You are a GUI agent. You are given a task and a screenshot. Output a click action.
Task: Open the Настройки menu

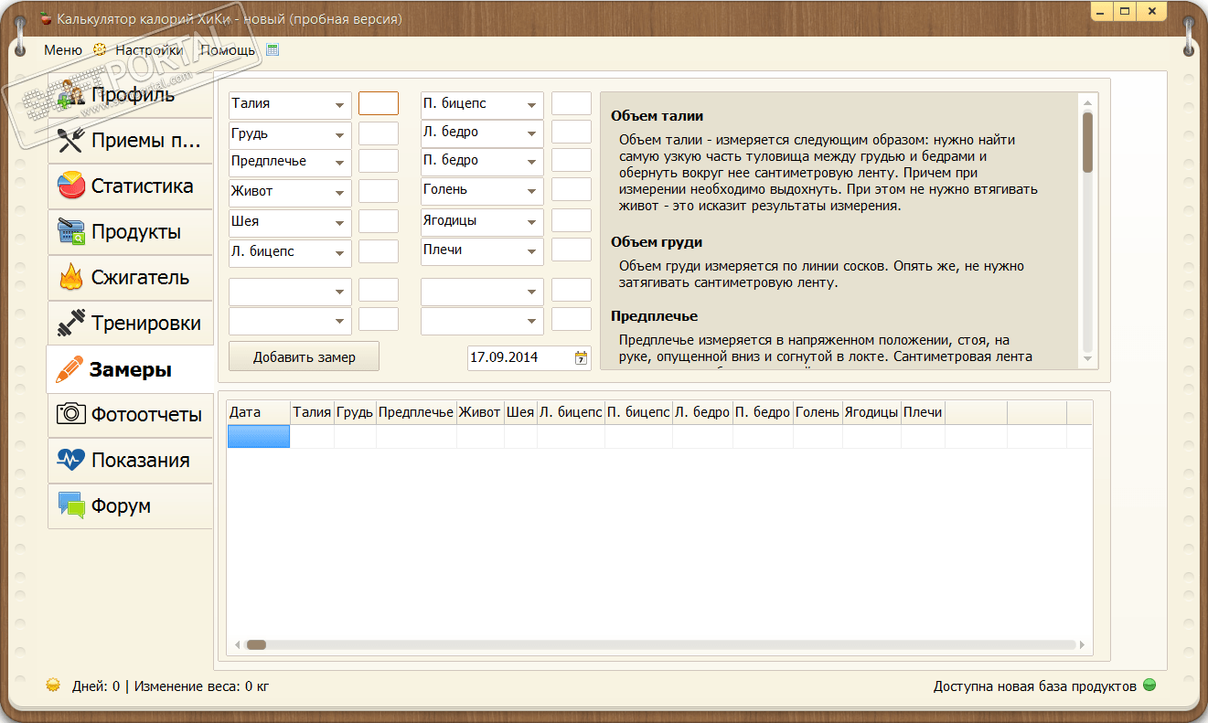[149, 50]
